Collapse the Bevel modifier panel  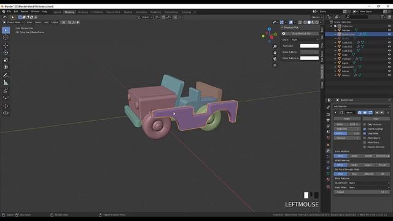(336, 112)
